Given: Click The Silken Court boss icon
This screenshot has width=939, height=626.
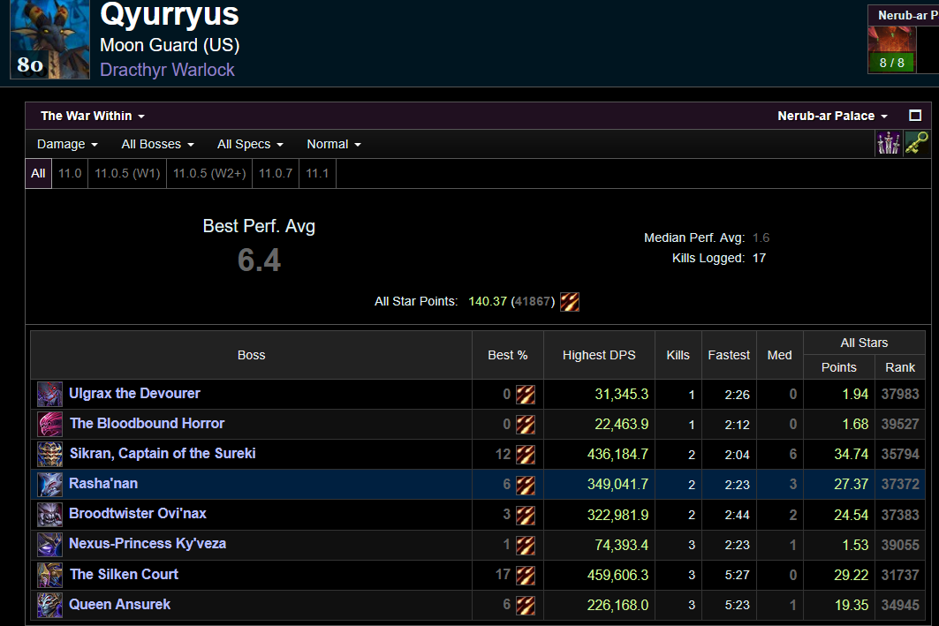Looking at the screenshot, I should (x=49, y=575).
